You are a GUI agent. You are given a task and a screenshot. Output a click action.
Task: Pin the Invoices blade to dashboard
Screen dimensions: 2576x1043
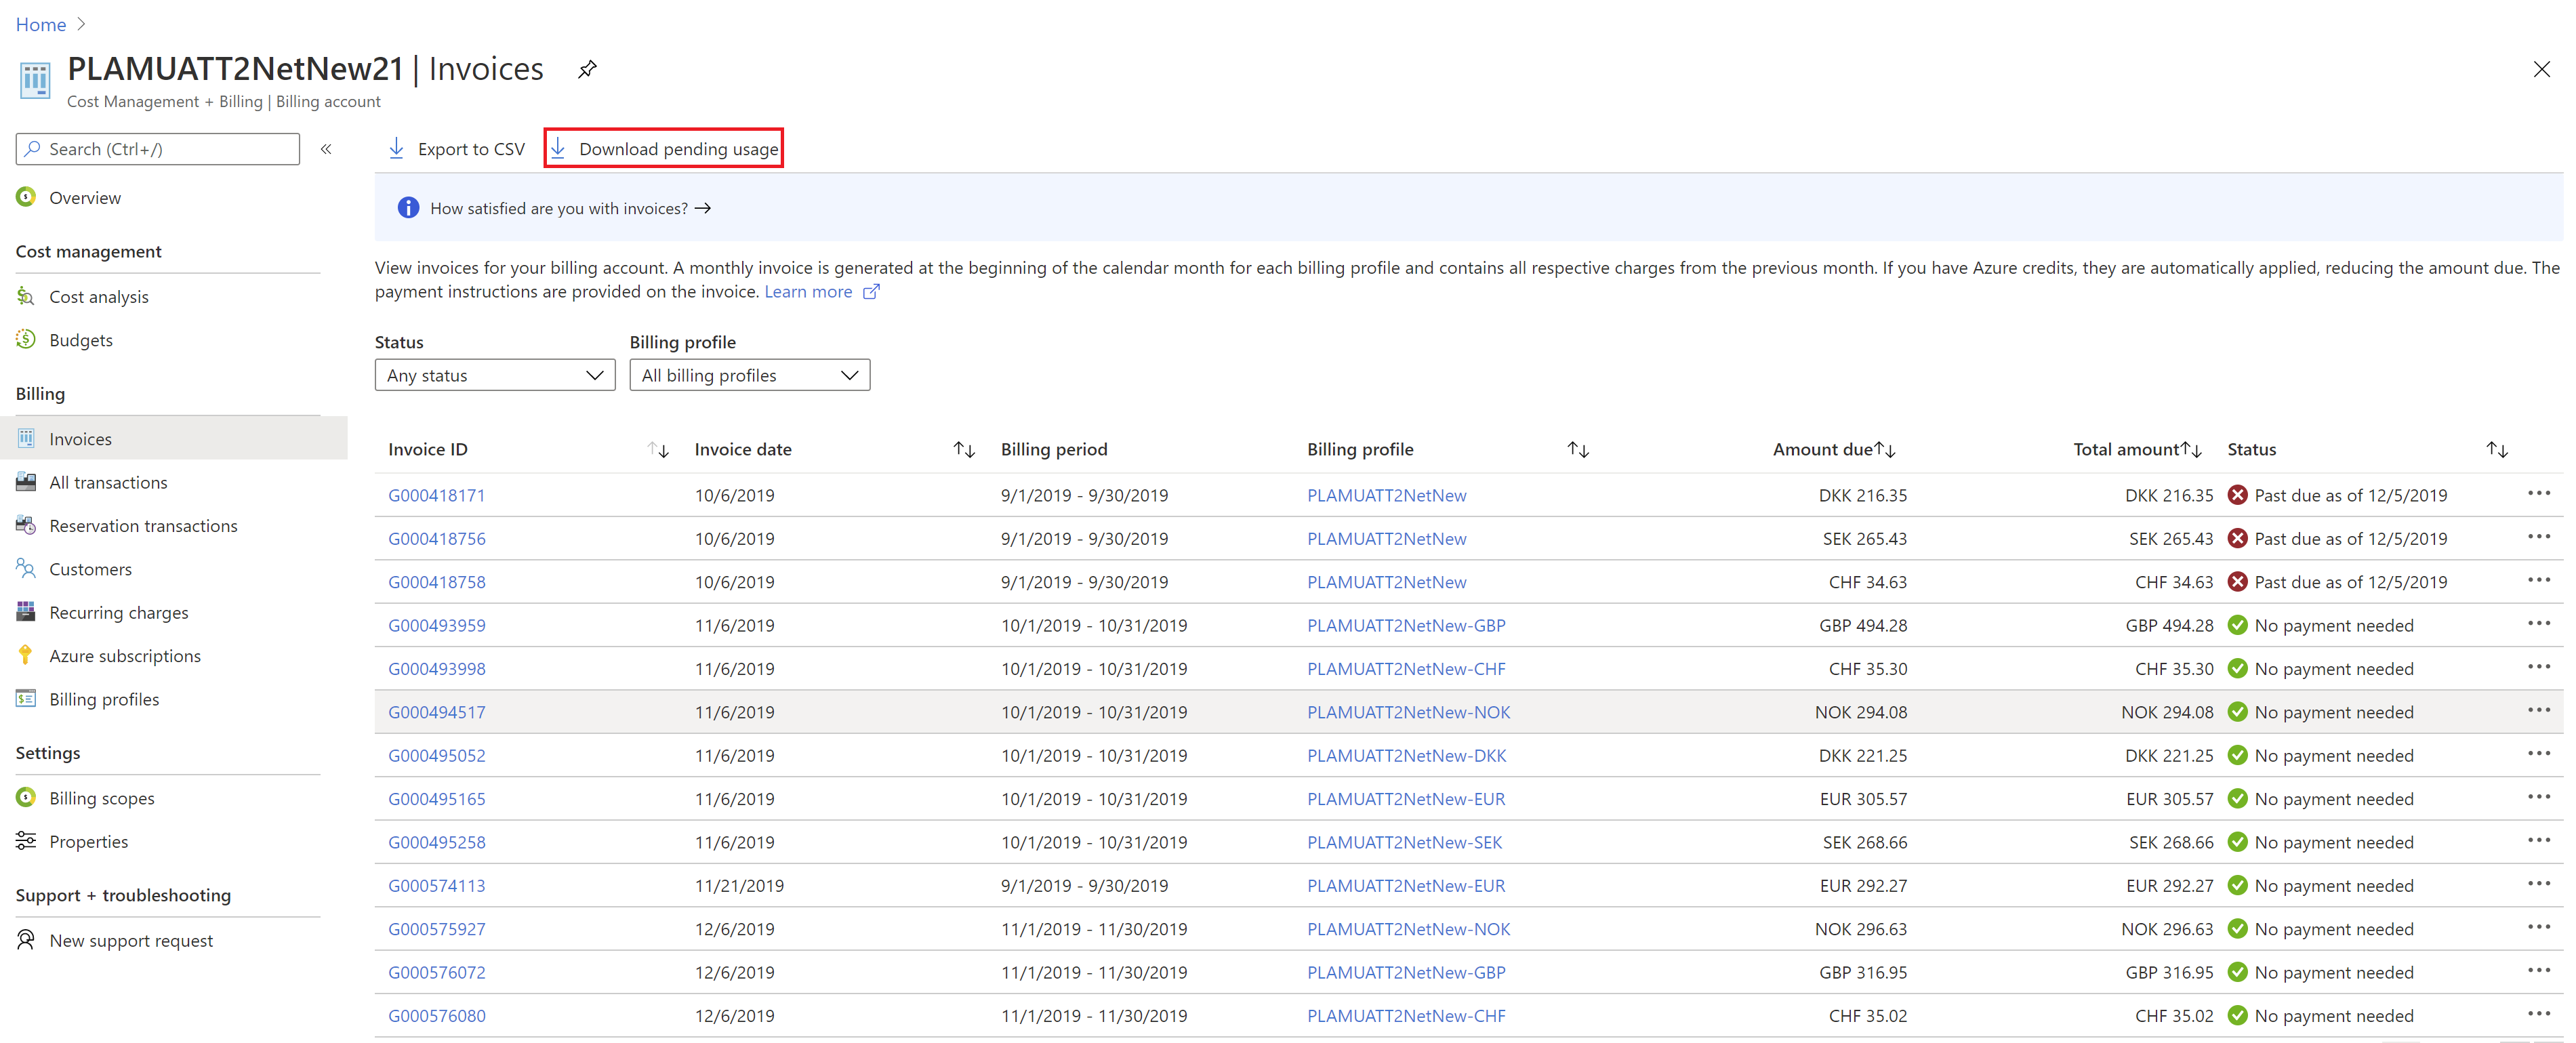[587, 69]
